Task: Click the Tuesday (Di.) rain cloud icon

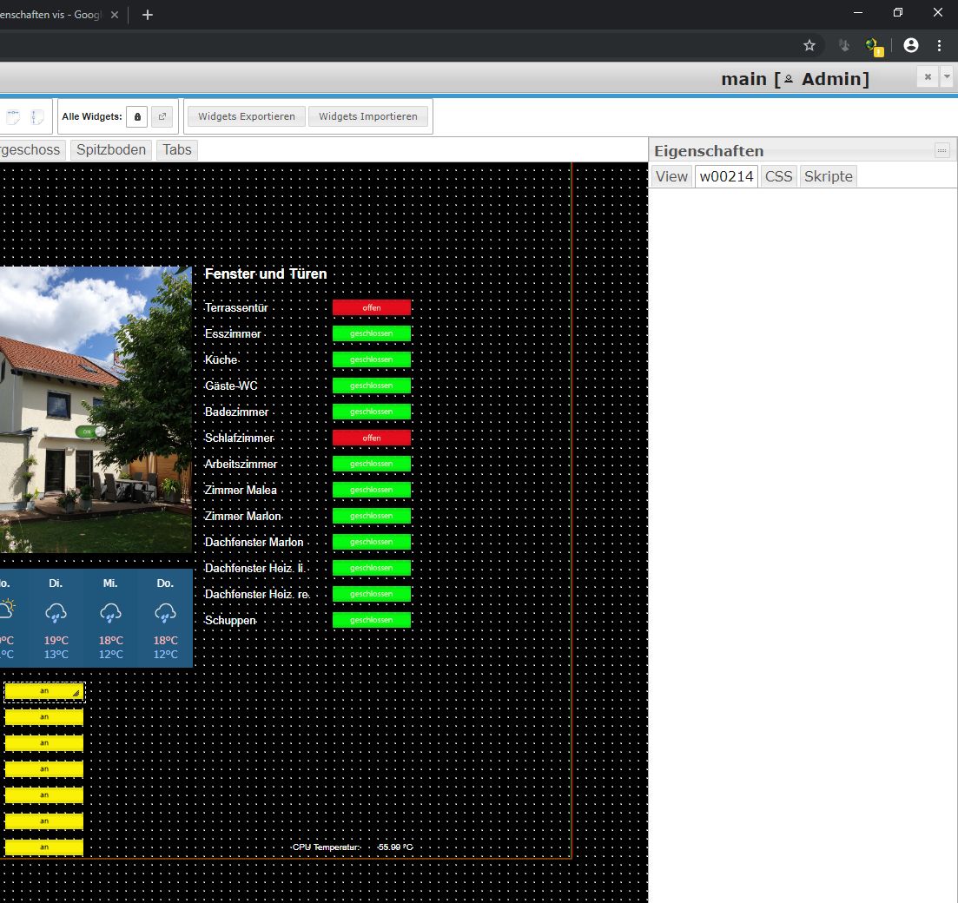Action: [56, 612]
